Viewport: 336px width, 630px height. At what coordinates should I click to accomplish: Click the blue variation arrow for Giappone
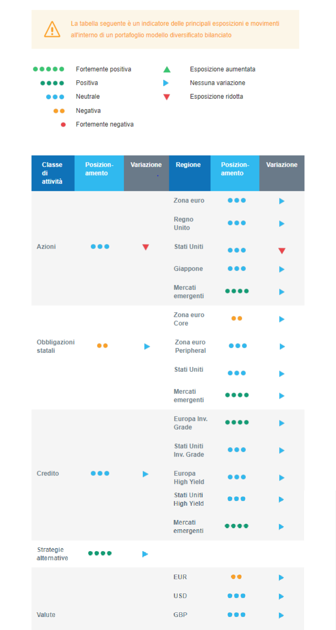(282, 269)
